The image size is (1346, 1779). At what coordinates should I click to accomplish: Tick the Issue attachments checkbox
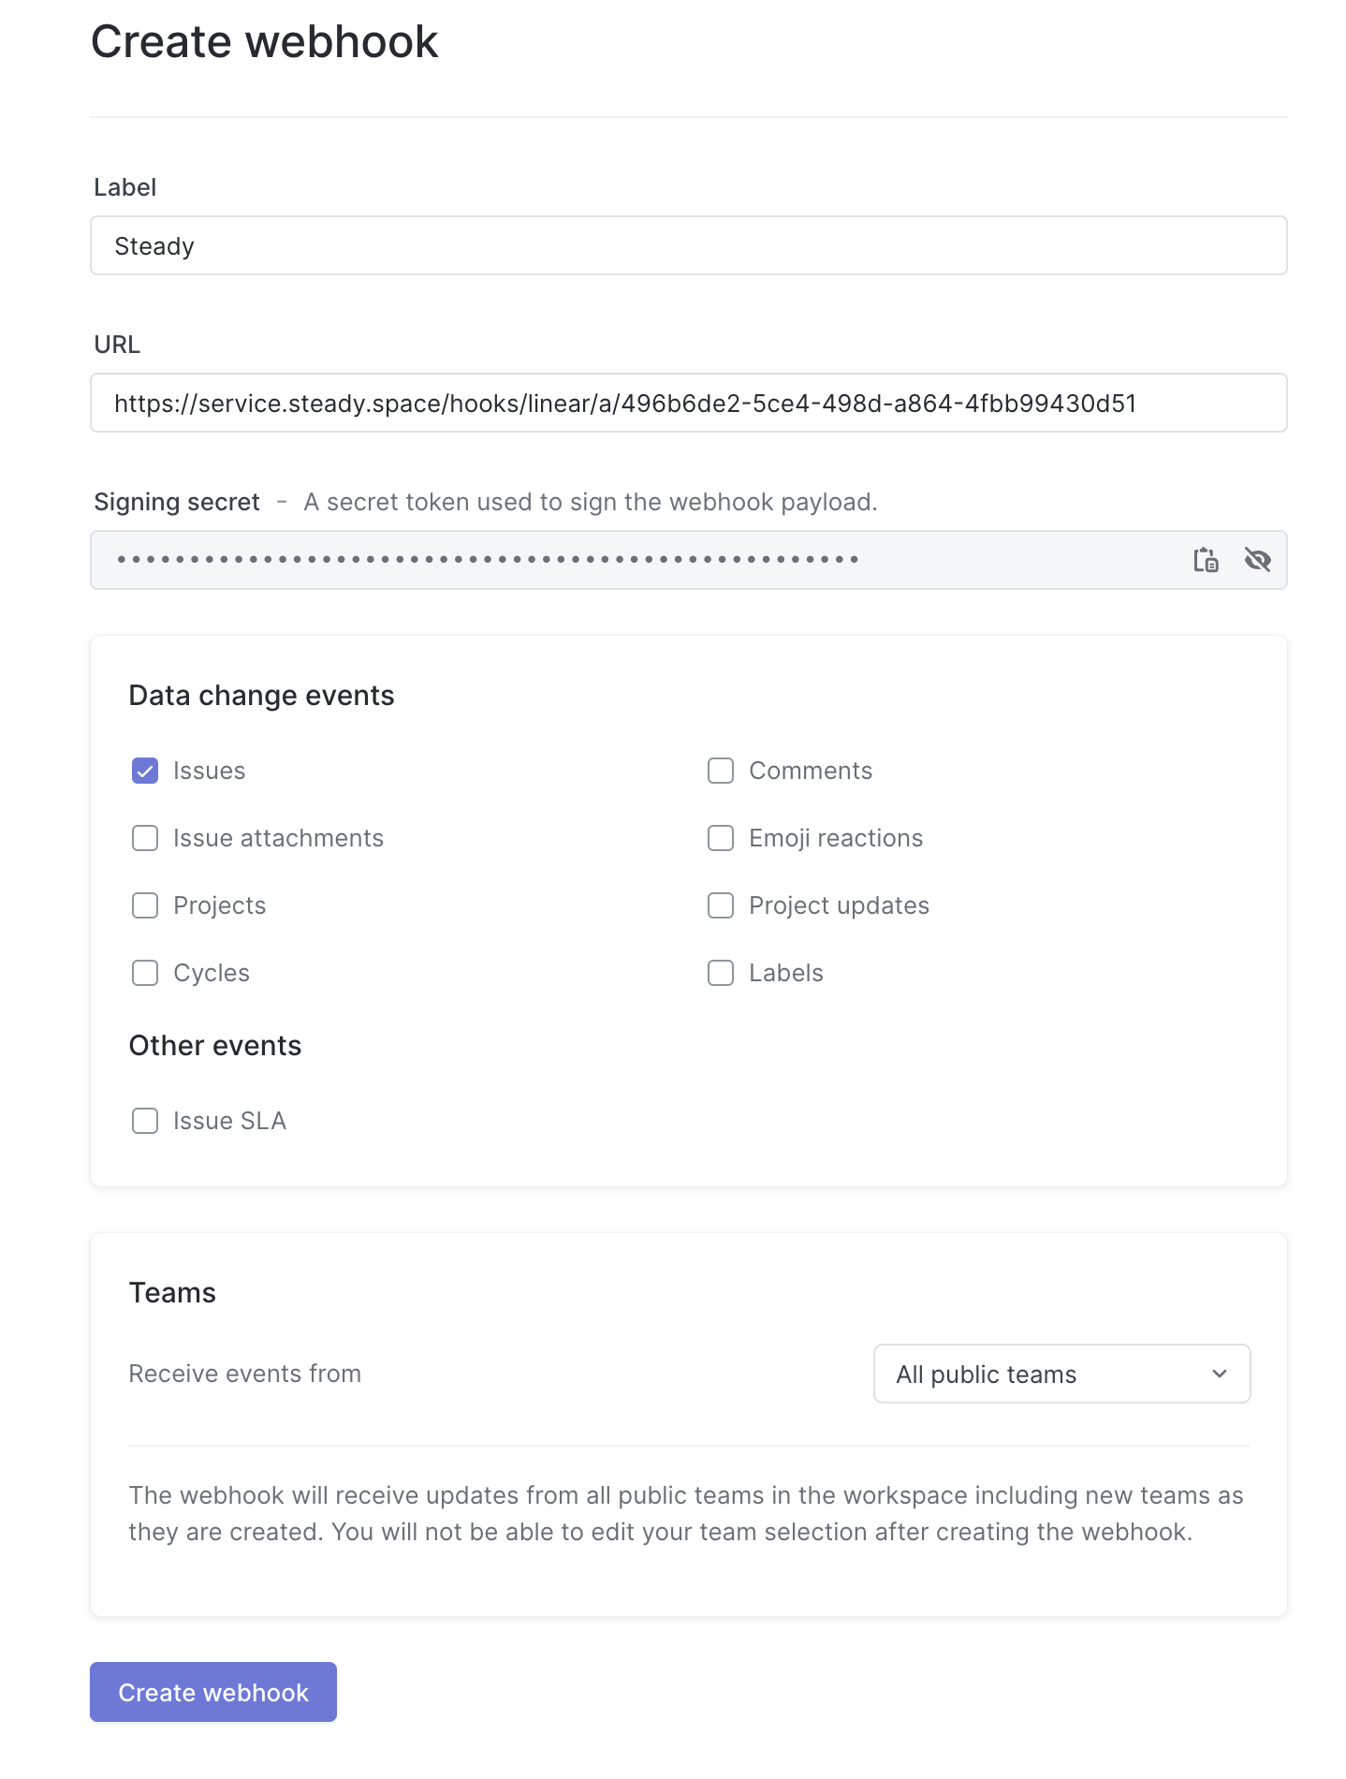[145, 838]
